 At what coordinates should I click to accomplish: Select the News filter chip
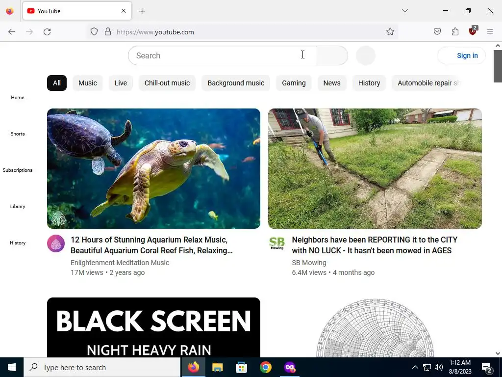click(x=332, y=83)
